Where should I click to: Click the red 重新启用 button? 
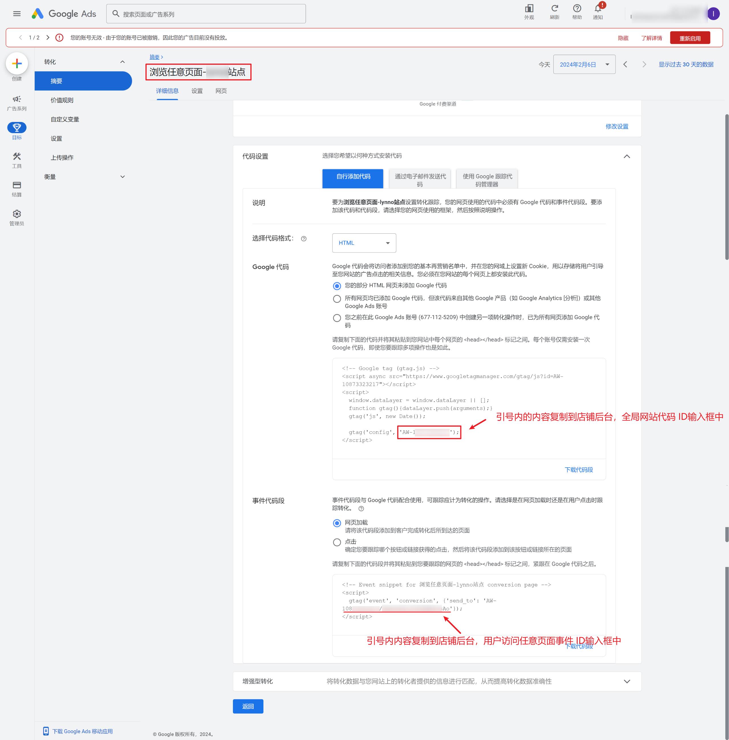coord(690,38)
